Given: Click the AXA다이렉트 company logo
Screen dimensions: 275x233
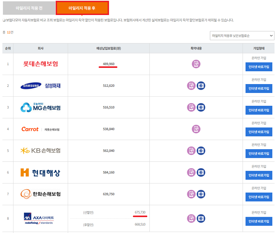Looking at the screenshot, I should pyautogui.click(x=39, y=218).
